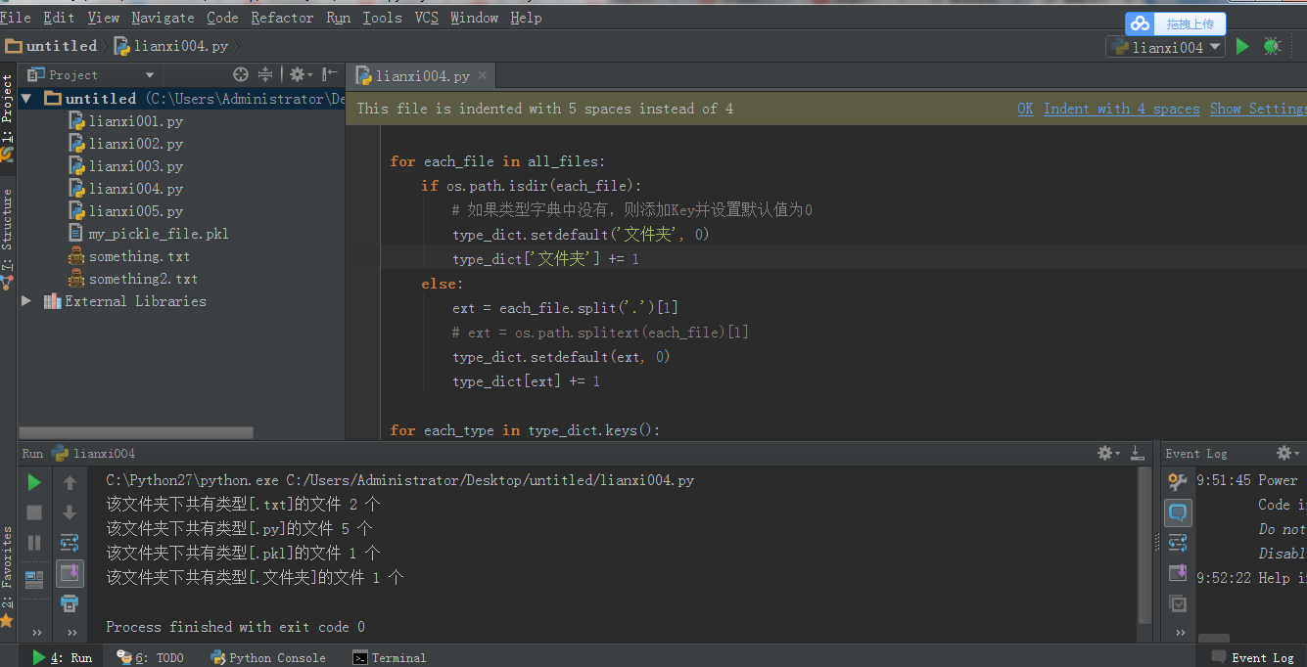1307x667 pixels.
Task: Click OK in the indent notification
Action: pos(1025,109)
